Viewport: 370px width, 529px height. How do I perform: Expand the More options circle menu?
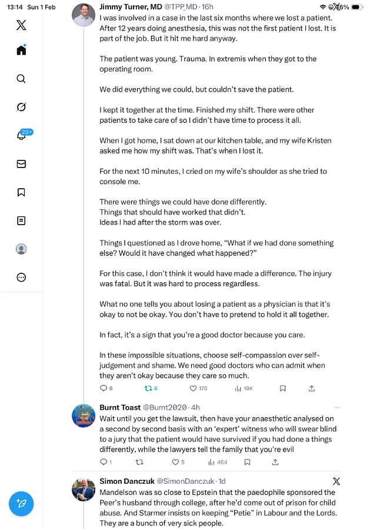(21, 277)
